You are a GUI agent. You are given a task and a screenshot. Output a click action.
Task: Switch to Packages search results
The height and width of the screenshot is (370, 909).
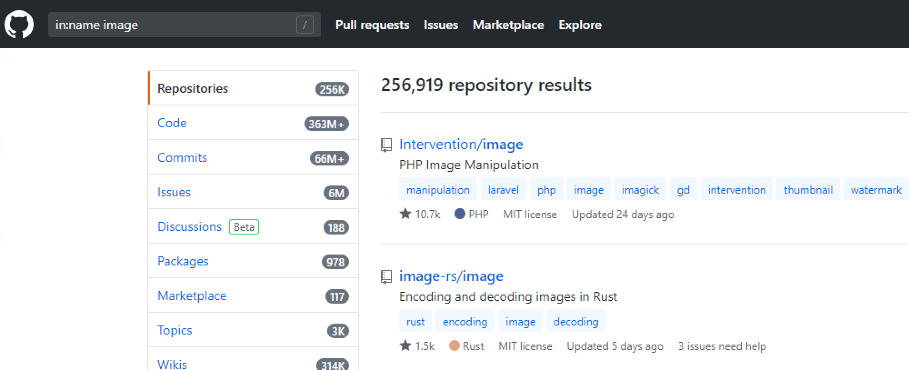(x=253, y=261)
